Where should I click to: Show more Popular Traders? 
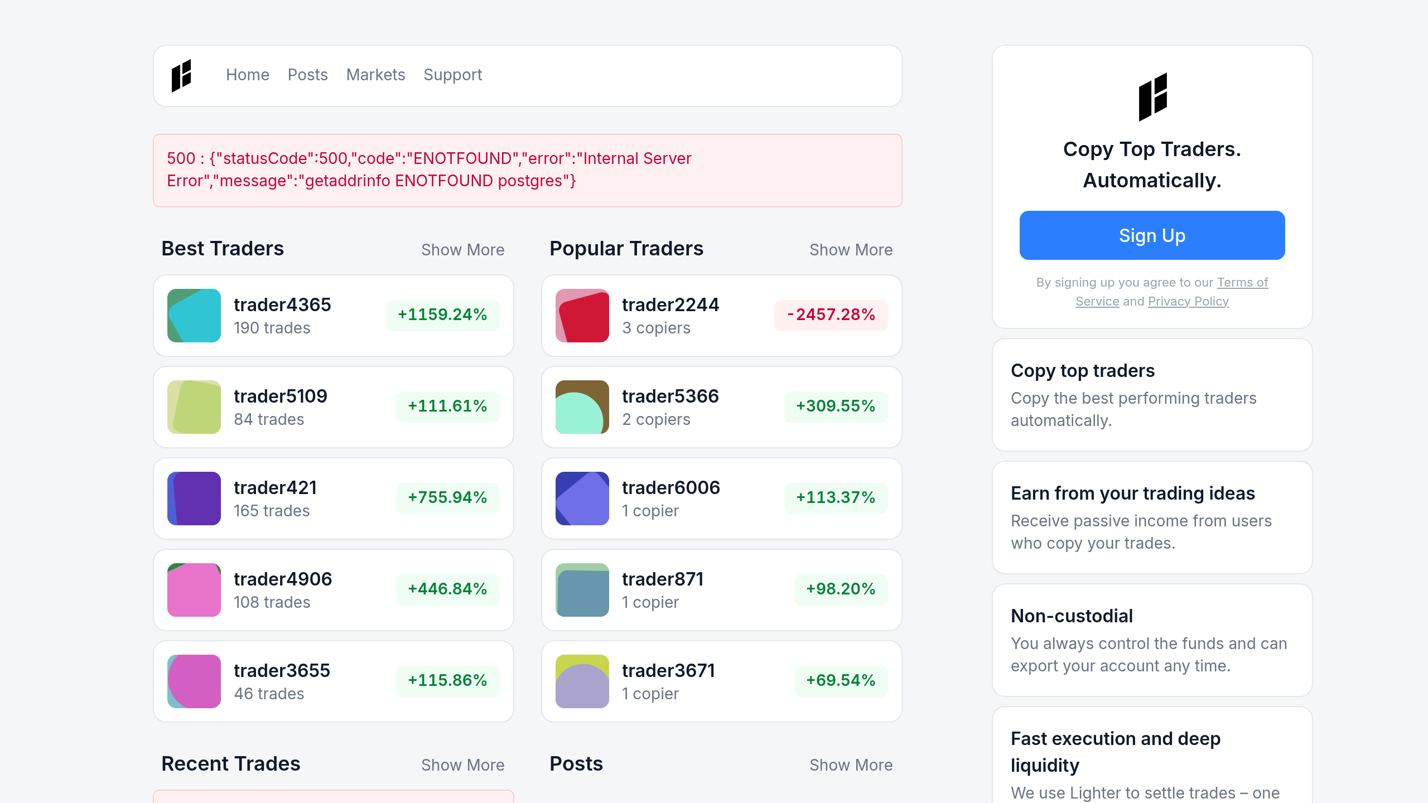[851, 250]
